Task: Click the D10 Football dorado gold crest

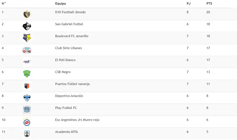Action: [27, 14]
